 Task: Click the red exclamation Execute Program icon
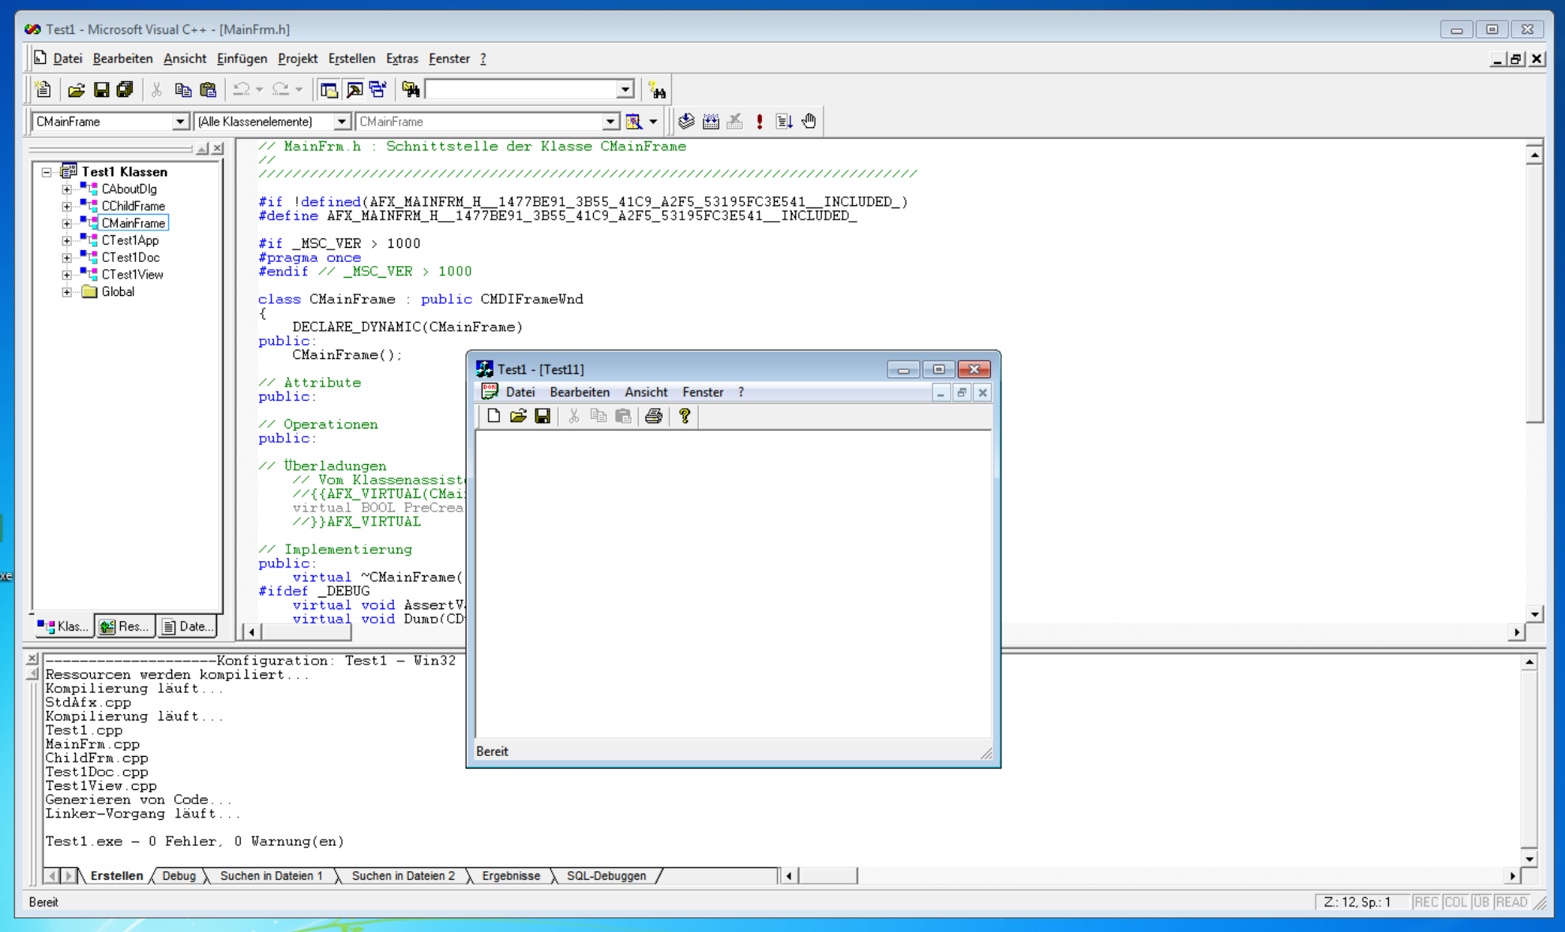[760, 122]
